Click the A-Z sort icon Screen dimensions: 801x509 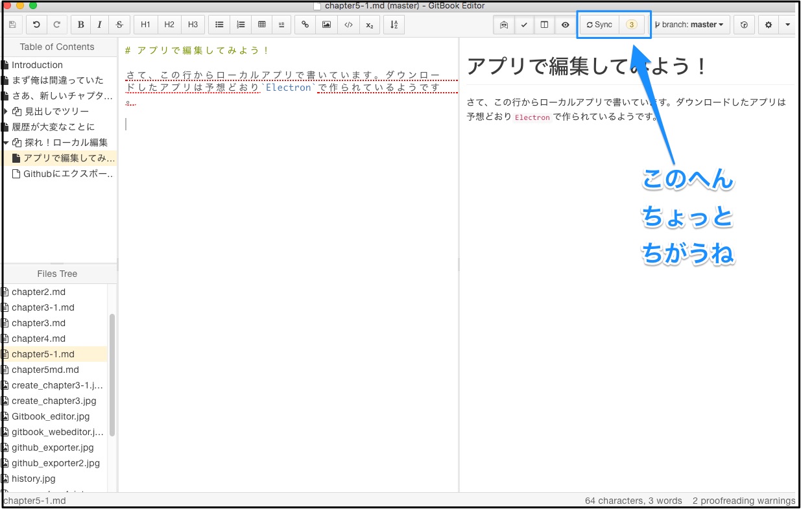[394, 25]
